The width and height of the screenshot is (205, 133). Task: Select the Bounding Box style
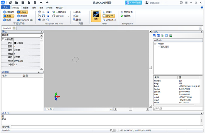(x=25, y=20)
